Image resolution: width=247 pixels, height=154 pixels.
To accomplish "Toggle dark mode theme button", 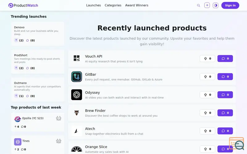I will (216, 5).
